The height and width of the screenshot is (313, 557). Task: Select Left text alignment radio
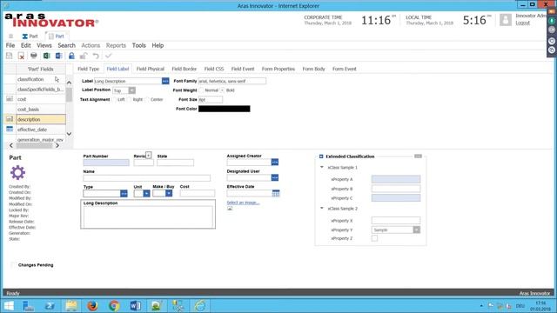pyautogui.click(x=114, y=99)
